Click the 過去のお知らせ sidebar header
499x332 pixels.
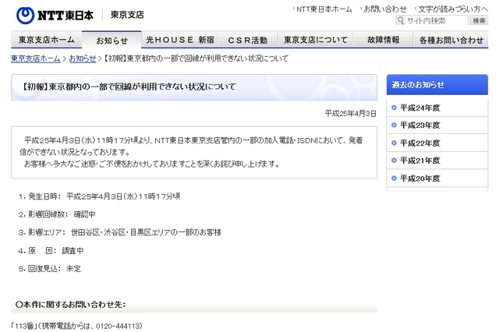click(x=437, y=85)
